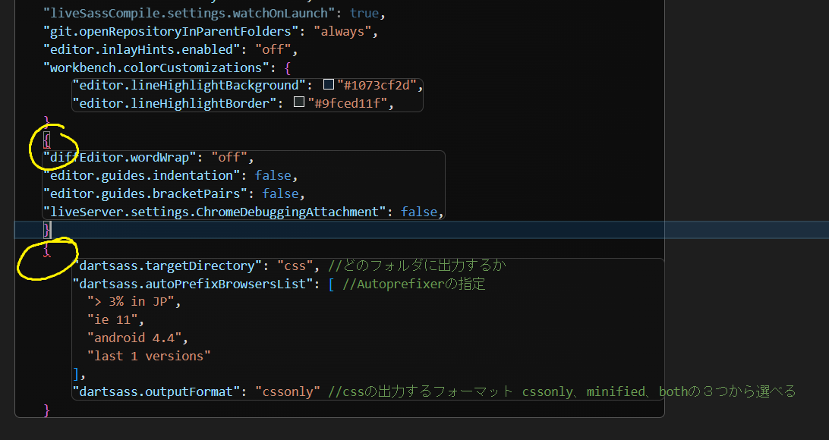The height and width of the screenshot is (440, 829).
Task: Click the comment about cssの出力するフォーマット
Action: coord(562,392)
